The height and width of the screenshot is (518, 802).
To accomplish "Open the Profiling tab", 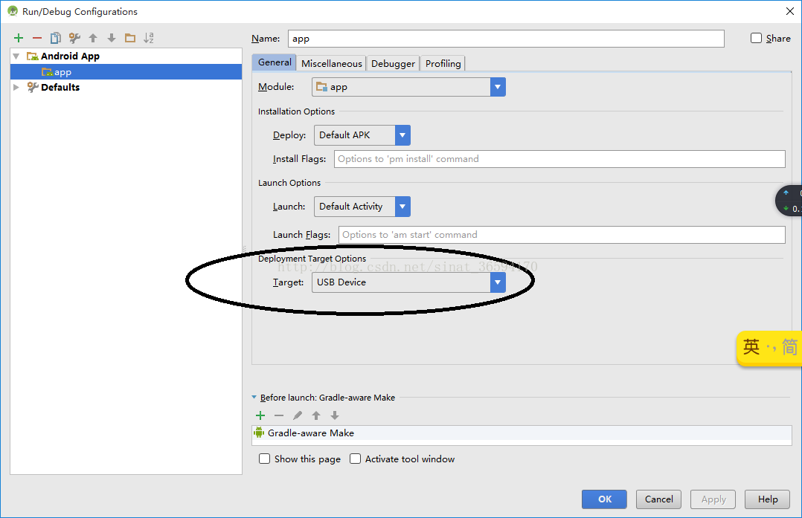I will (443, 64).
